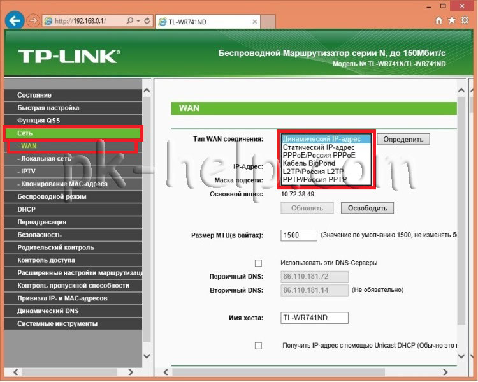The height and width of the screenshot is (382, 478).
Task: Select PPTP/Россия PPTP option
Action: [x=326, y=179]
